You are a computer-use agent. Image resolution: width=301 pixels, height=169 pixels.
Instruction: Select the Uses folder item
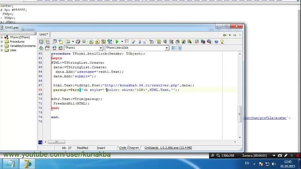(13, 50)
